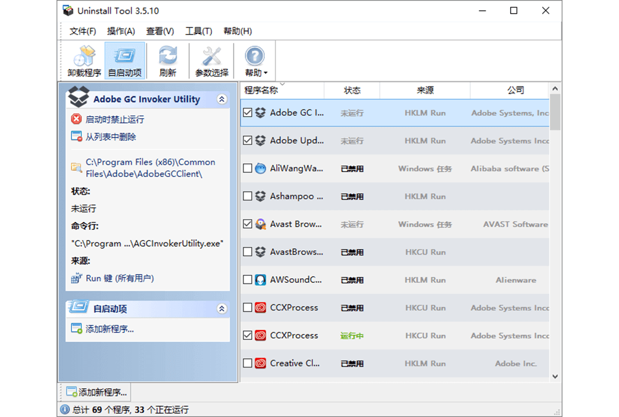Click the info icon in status bar
The width and height of the screenshot is (619, 417).
click(x=65, y=409)
